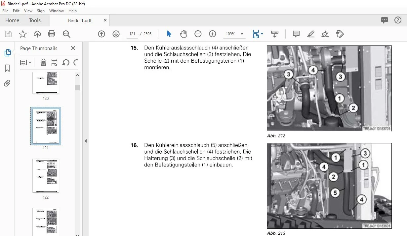Click step number 15. in document
The width and height of the screenshot is (407, 236).
tap(134, 48)
